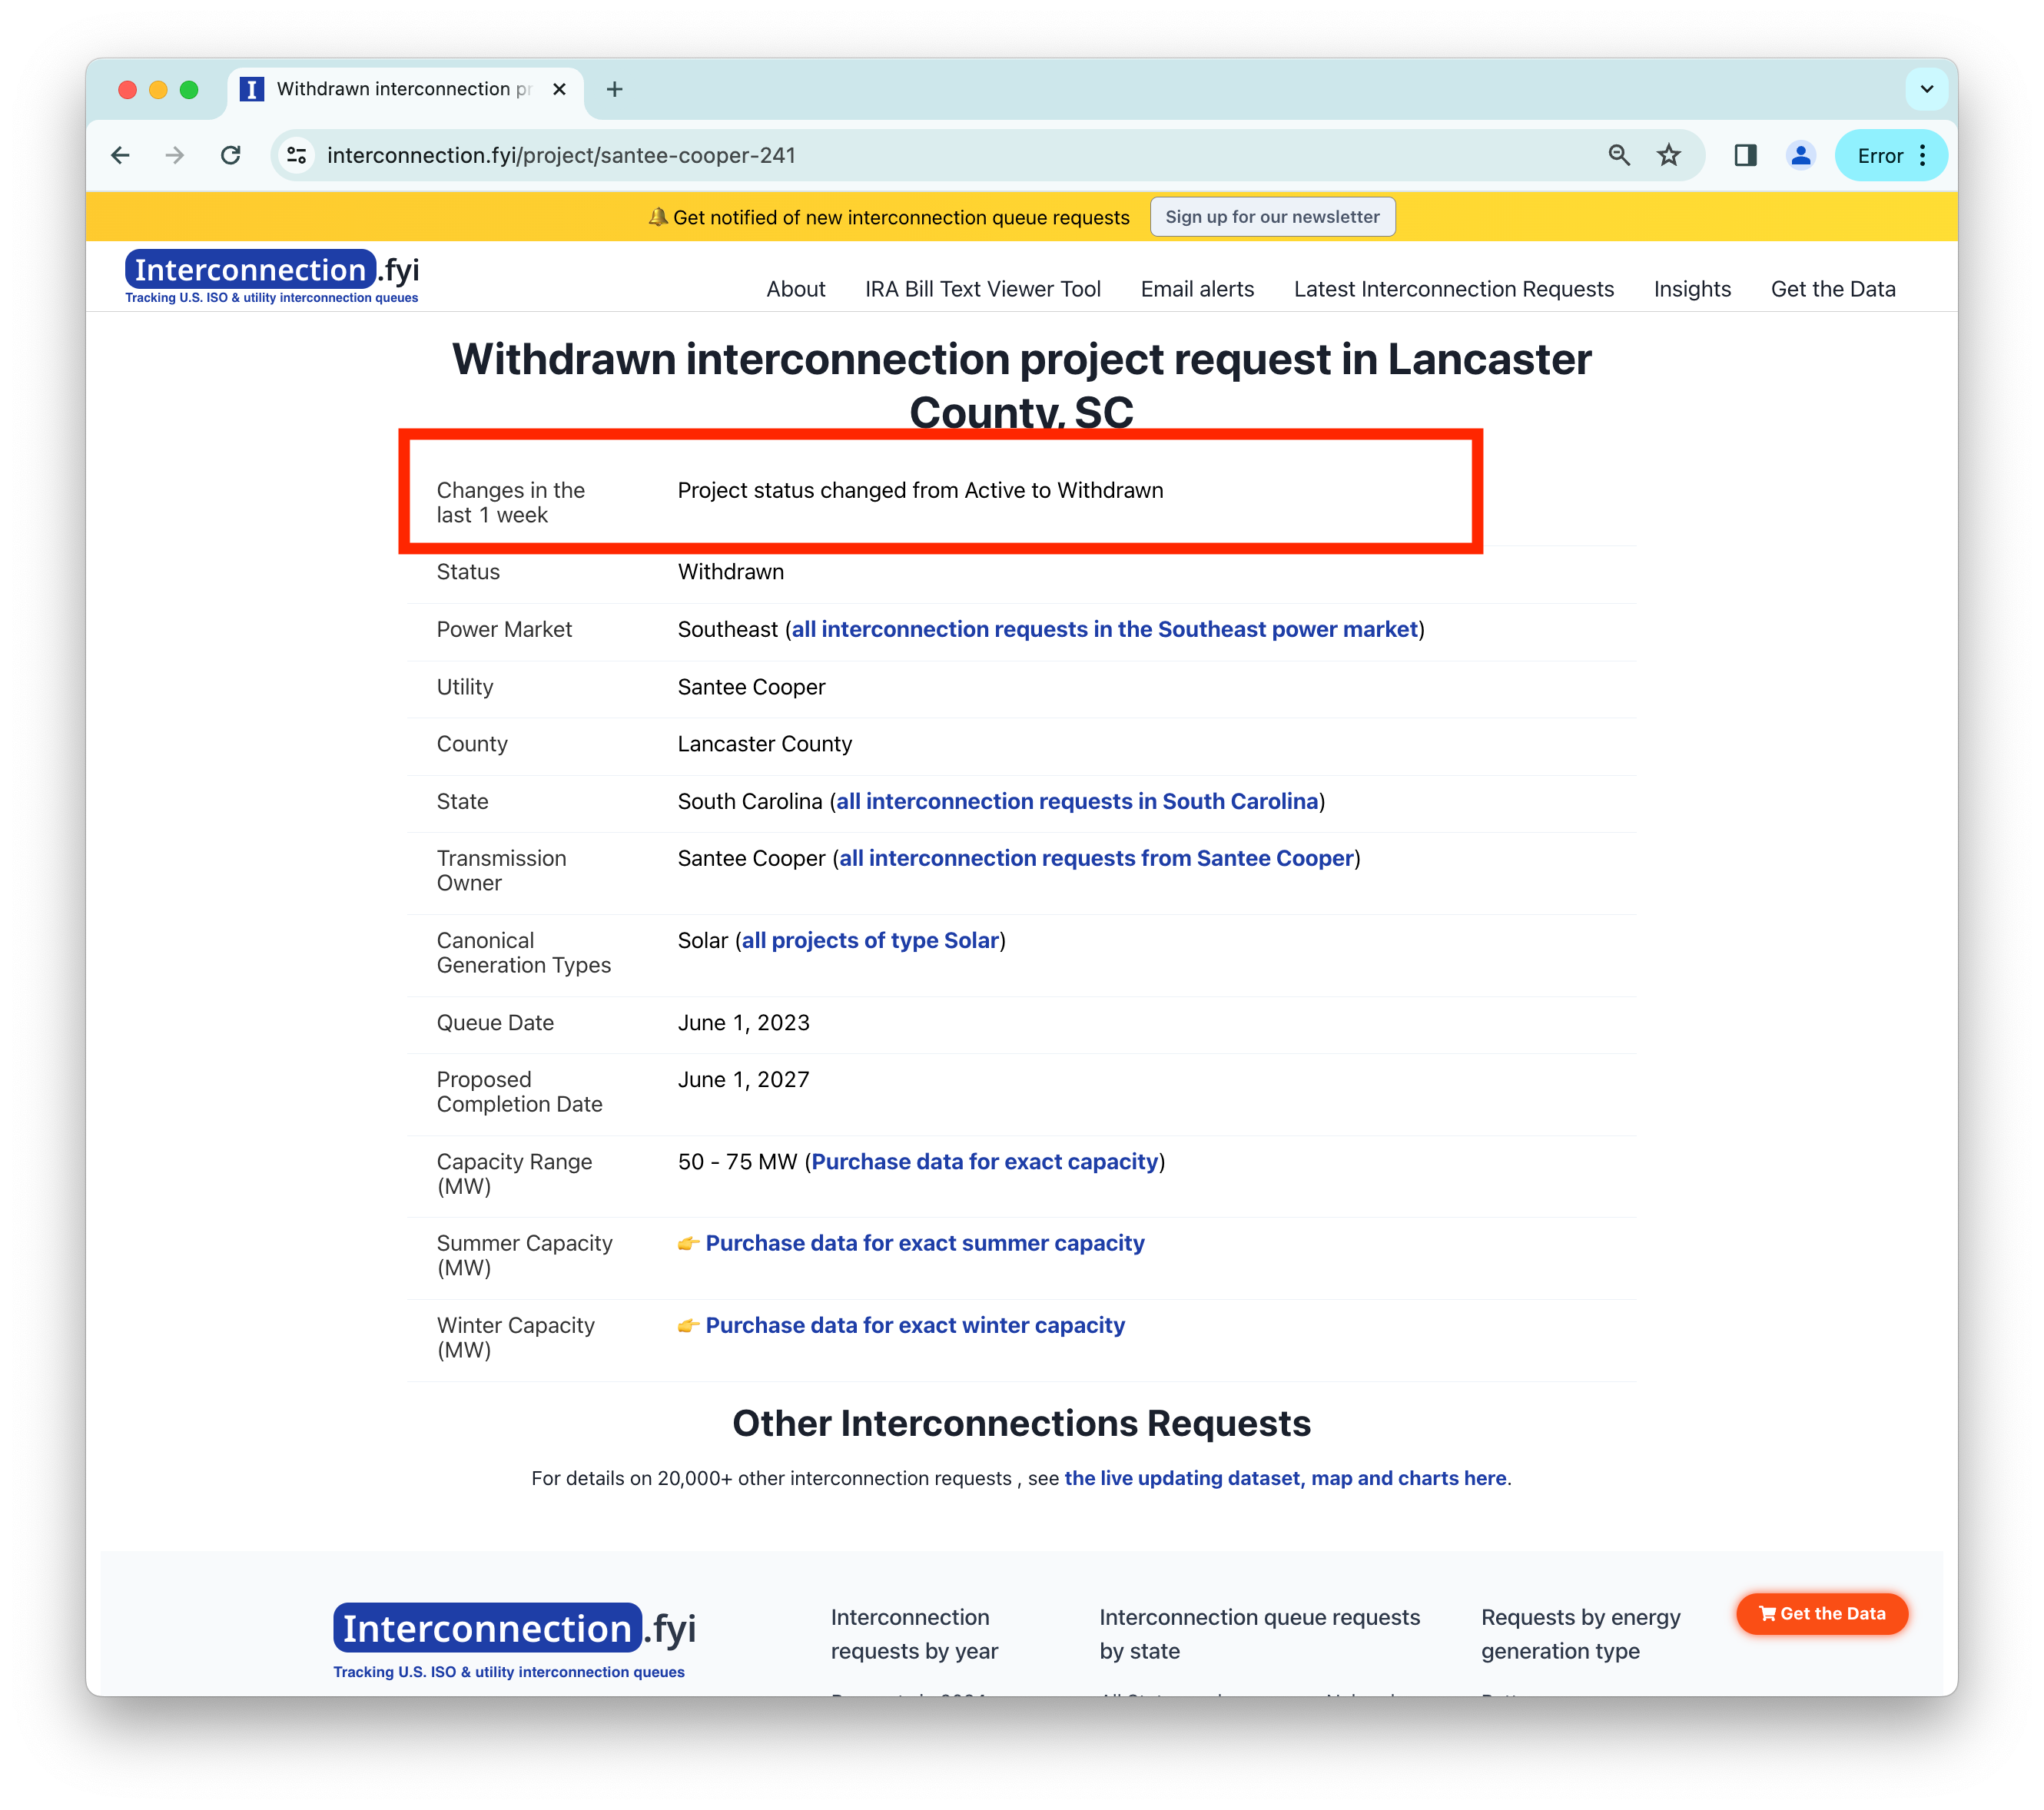Bookmark this page with the star icon
This screenshot has height=1810, width=2044.
click(1668, 155)
